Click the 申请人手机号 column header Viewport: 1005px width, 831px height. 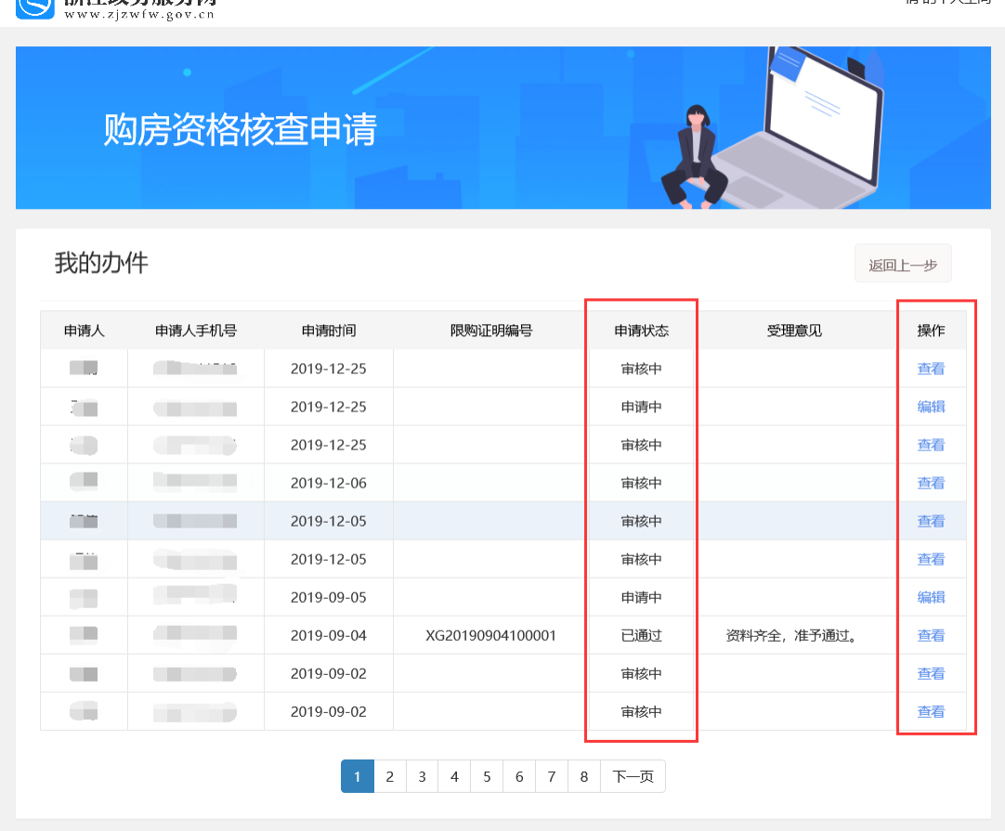pyautogui.click(x=195, y=331)
